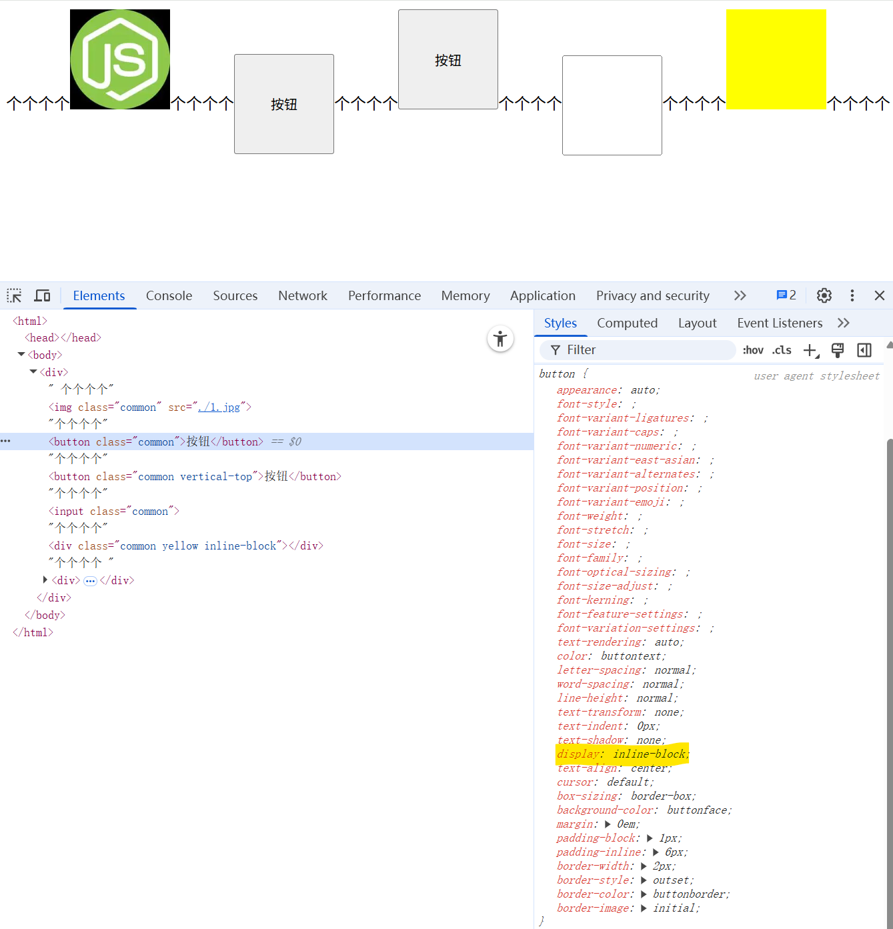
Task: Click the text-align: center declaration
Action: [614, 768]
